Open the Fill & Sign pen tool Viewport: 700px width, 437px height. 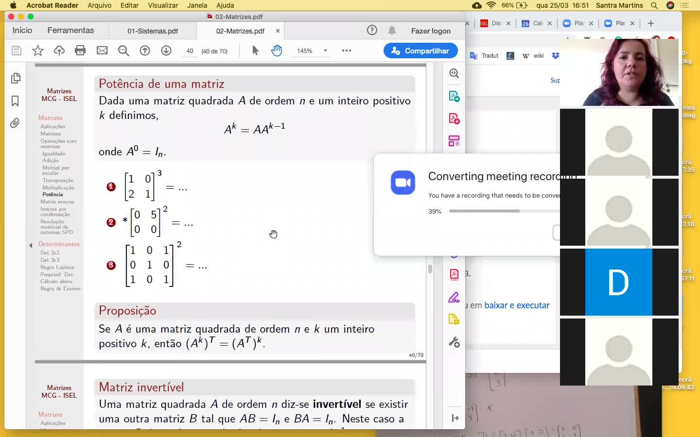coord(454,297)
